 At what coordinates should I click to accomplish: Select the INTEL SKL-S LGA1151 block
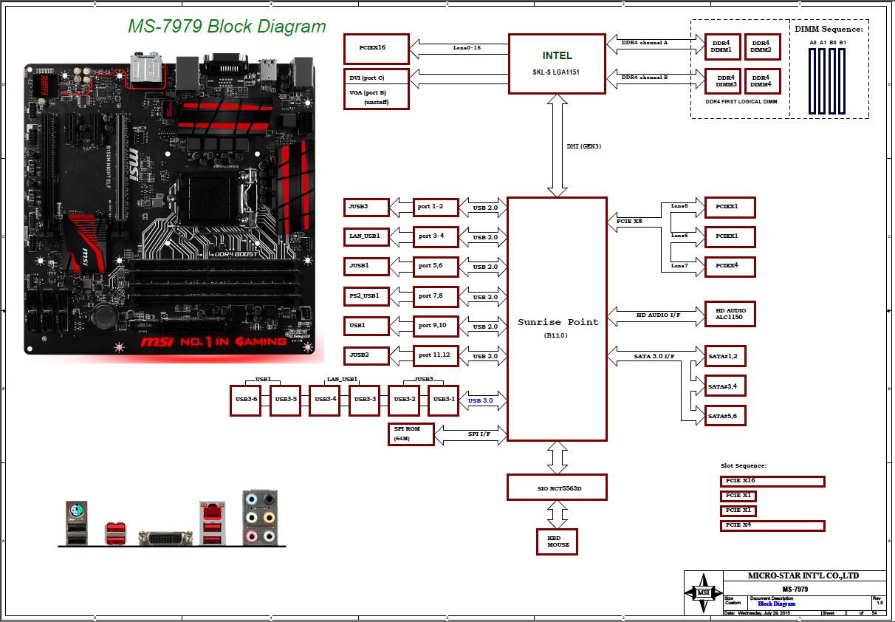(557, 64)
